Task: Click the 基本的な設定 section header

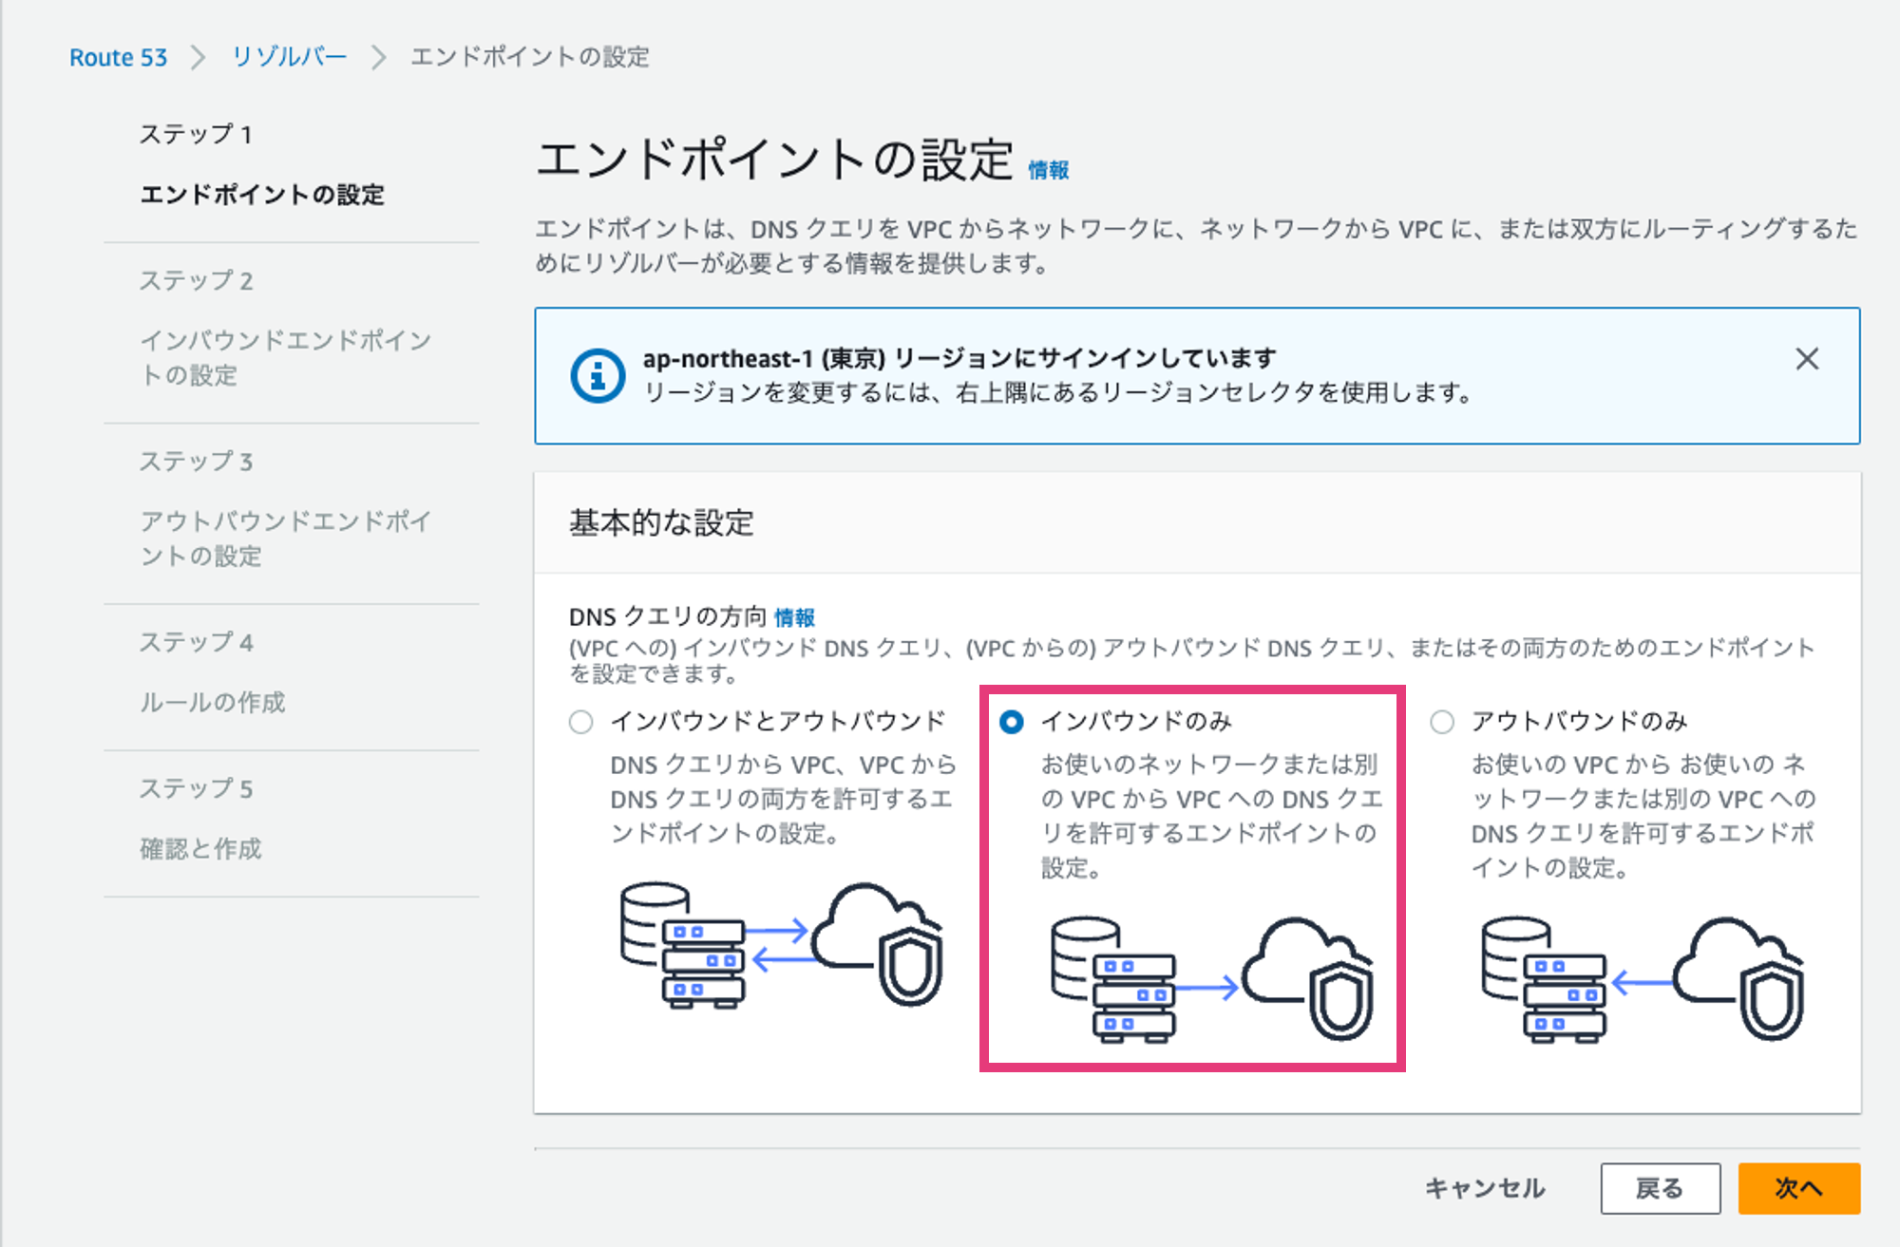Action: 662,523
